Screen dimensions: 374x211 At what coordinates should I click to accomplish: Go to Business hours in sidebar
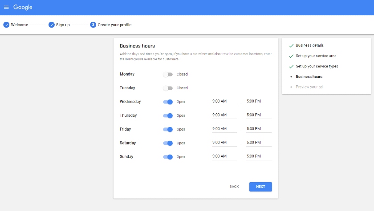point(309,76)
